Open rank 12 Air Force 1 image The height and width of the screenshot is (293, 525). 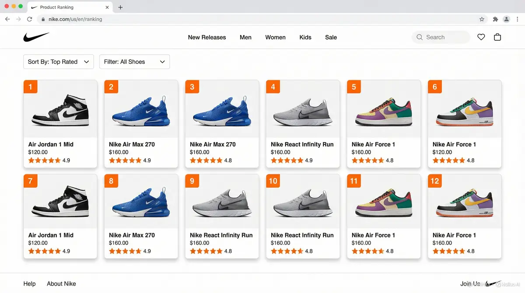pos(465,201)
